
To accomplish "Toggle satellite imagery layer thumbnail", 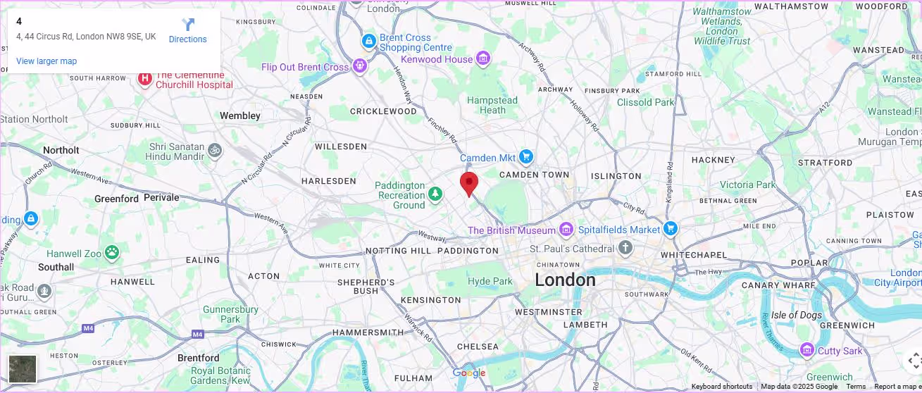I will (23, 369).
